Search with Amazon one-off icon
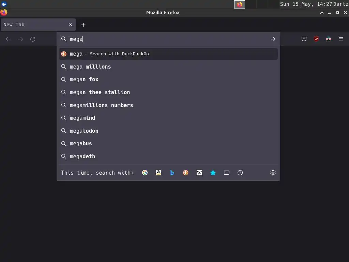 point(158,173)
